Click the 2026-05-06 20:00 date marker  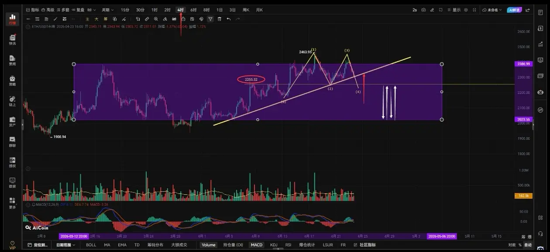(x=442, y=236)
